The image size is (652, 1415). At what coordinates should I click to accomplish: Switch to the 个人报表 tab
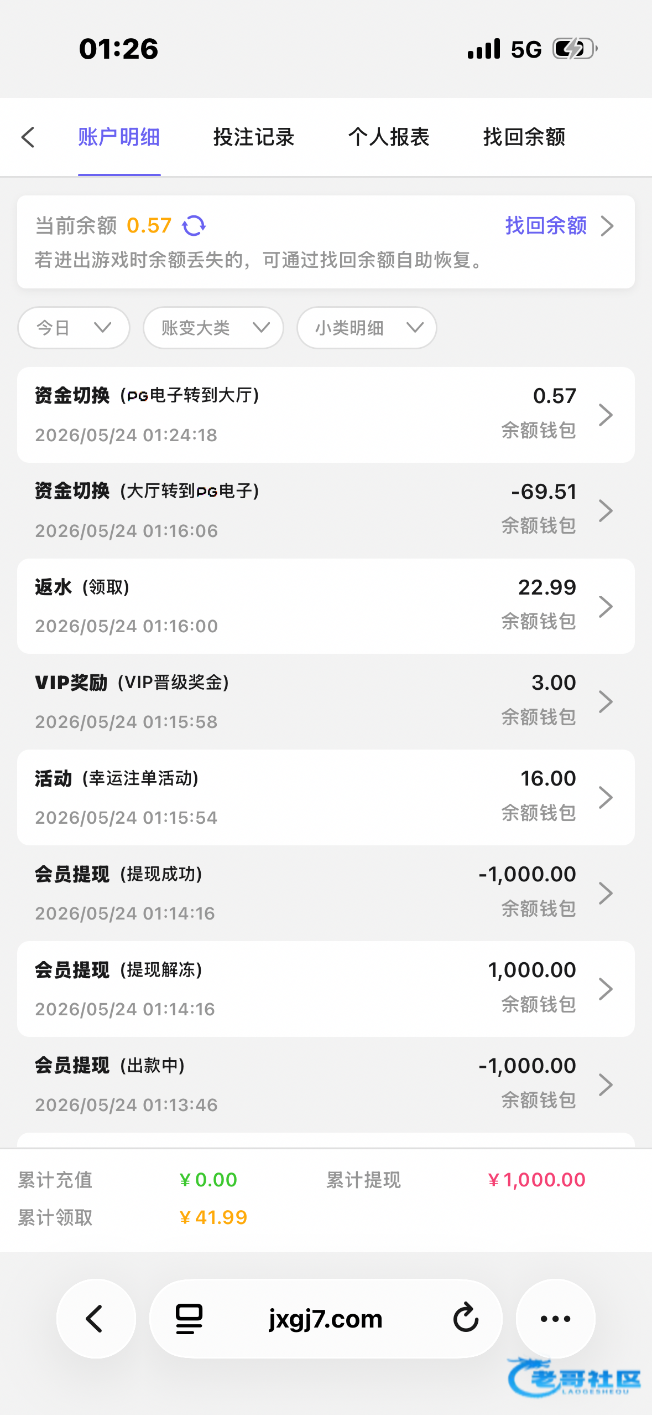click(x=389, y=137)
